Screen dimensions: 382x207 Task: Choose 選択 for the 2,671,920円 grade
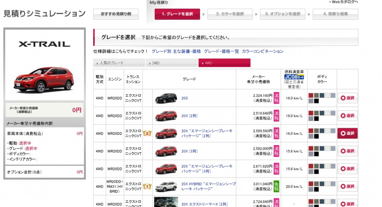pos(348,168)
